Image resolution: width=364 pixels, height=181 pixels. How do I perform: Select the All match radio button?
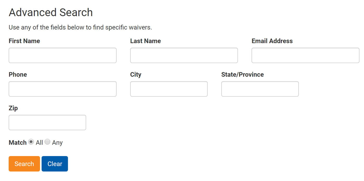[31, 142]
